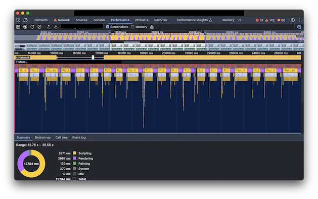Toggle the sidebar panel icon in Performance toolbar
This screenshot has height=199, width=318.
point(18,27)
